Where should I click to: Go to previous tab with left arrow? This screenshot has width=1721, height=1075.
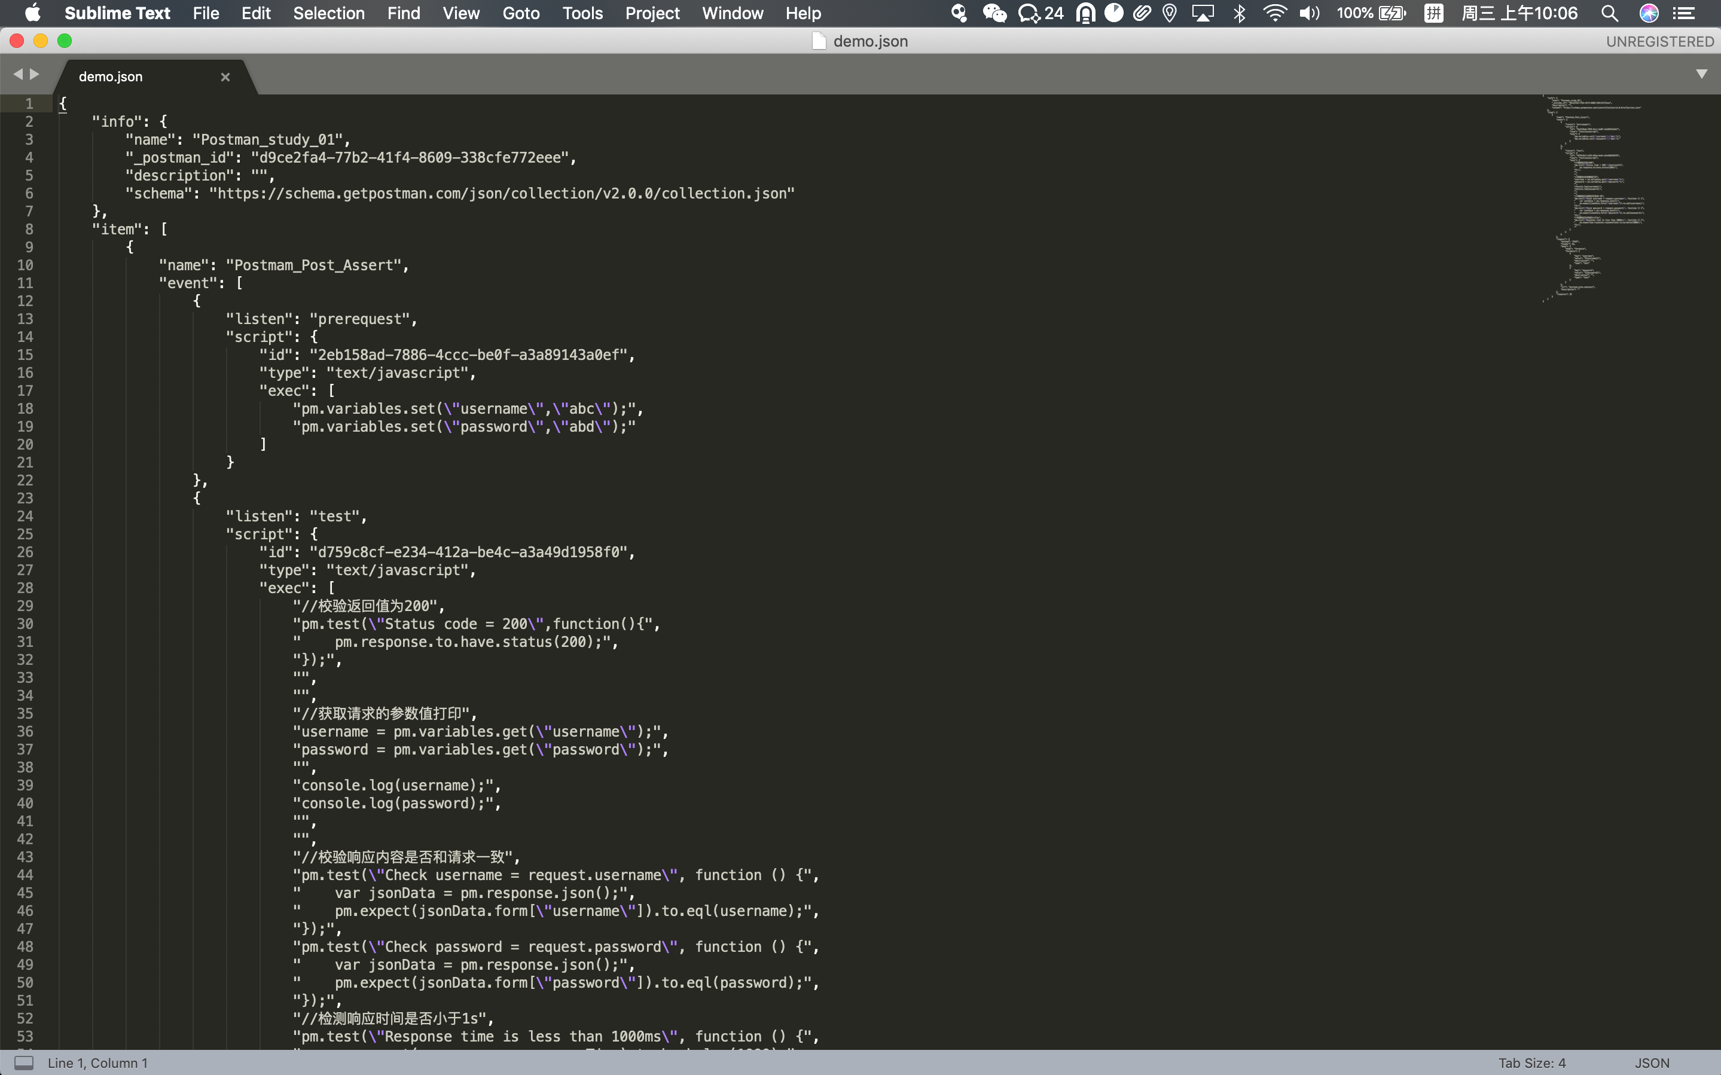18,74
